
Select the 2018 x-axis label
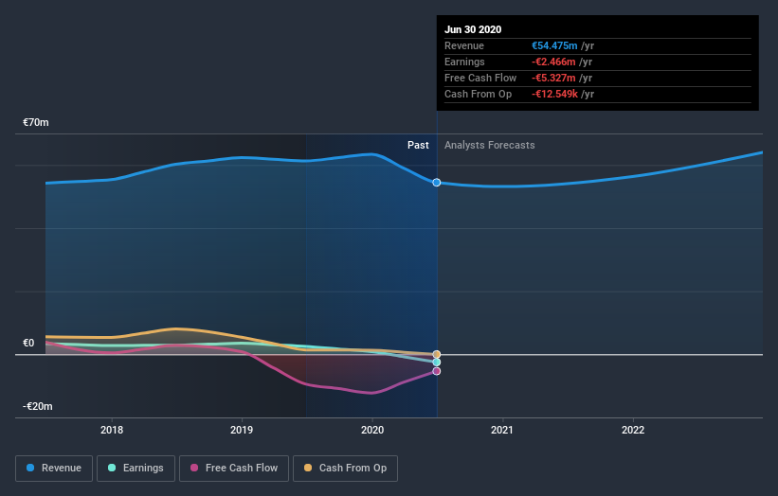[112, 430]
